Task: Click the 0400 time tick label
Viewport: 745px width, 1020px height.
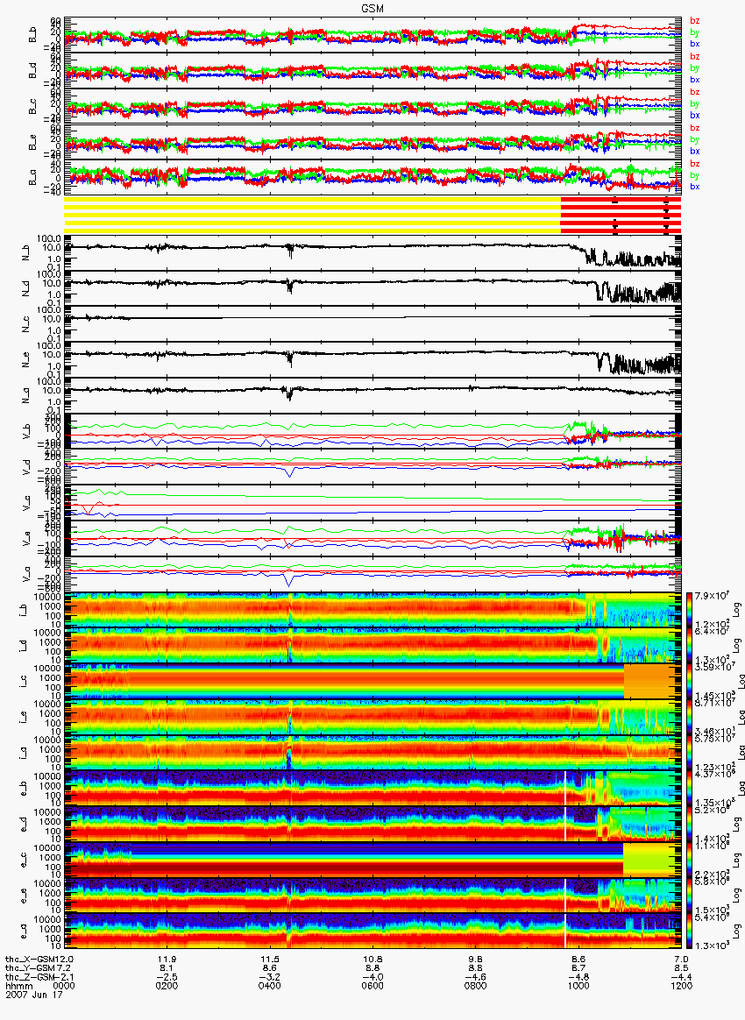Action: tap(269, 986)
